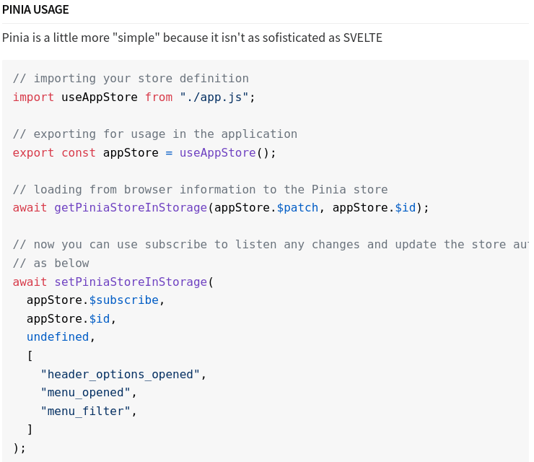The width and height of the screenshot is (534, 462).
Task: Click the "menu_filter" string
Action: (85, 411)
